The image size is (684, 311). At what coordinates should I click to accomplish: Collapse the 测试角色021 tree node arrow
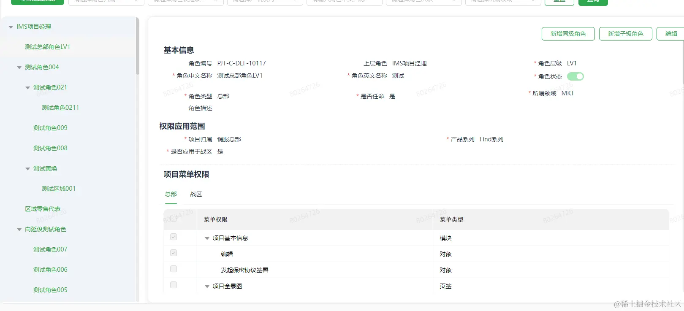(x=28, y=88)
